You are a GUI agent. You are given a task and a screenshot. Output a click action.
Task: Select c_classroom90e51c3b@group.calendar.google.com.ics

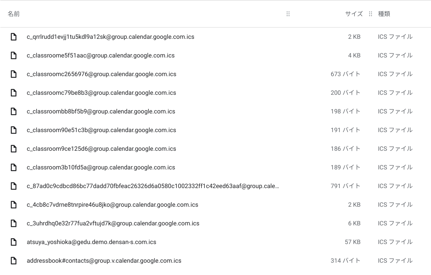(x=101, y=130)
